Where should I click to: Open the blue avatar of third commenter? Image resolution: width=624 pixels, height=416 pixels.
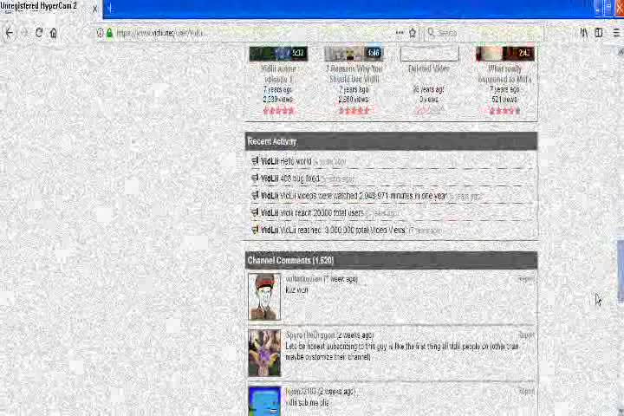tap(264, 401)
